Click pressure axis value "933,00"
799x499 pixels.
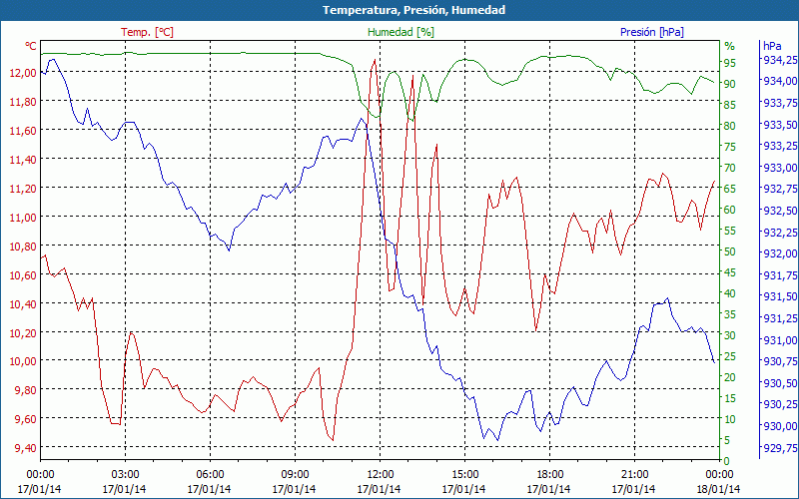pos(780,168)
